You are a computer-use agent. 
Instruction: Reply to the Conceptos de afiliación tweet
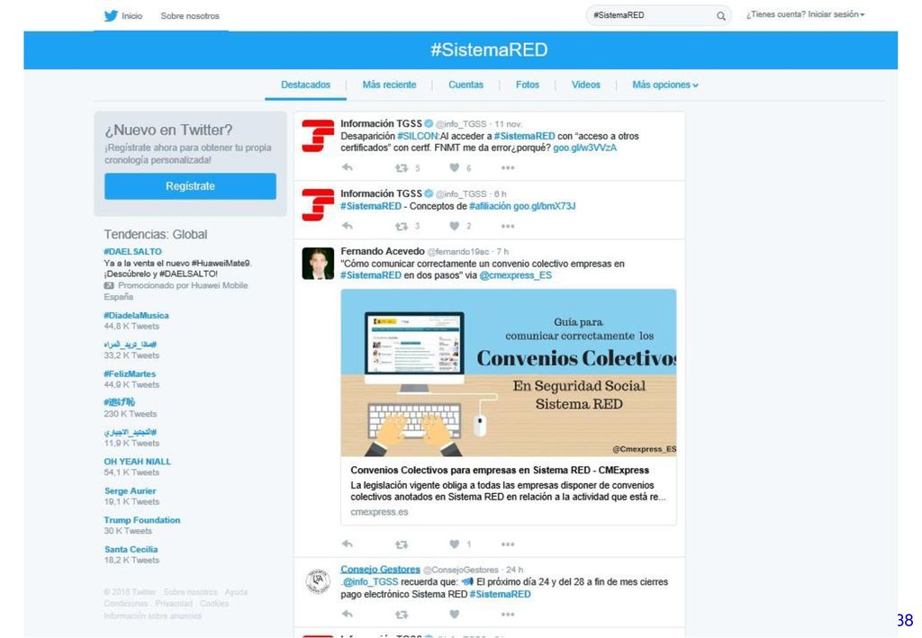point(348,226)
